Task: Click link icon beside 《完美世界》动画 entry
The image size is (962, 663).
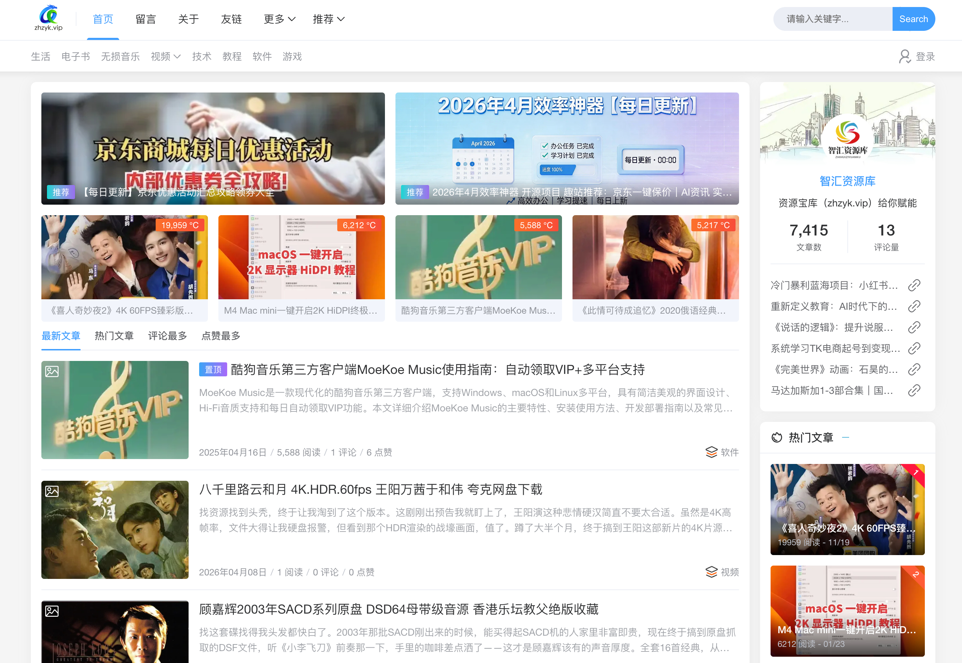Action: click(x=914, y=369)
